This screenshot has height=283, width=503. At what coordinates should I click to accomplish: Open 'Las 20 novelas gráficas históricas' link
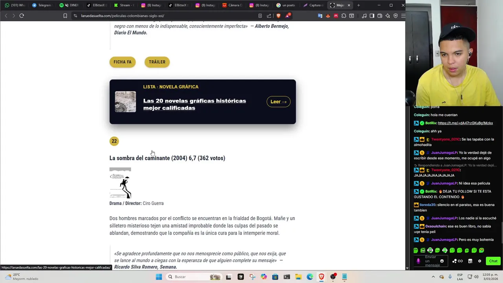point(195,104)
